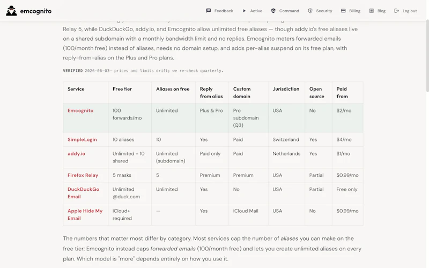429x268 pixels.
Task: Click the Billing card icon
Action: pyautogui.click(x=343, y=11)
